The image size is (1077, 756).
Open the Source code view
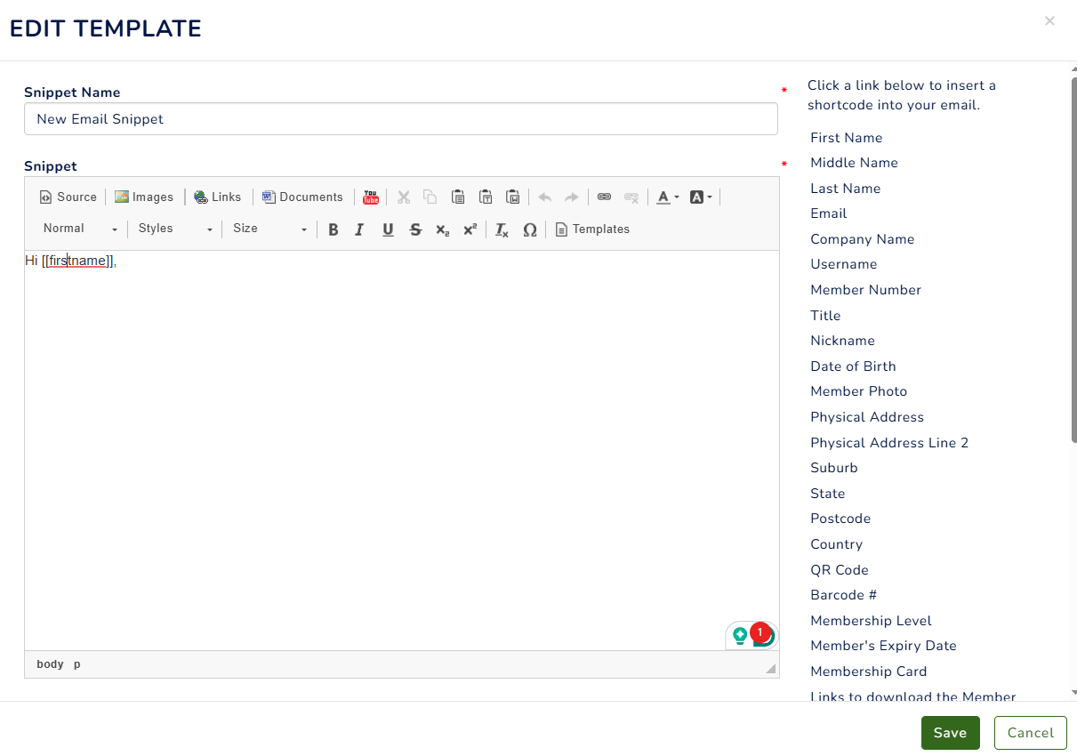point(68,197)
